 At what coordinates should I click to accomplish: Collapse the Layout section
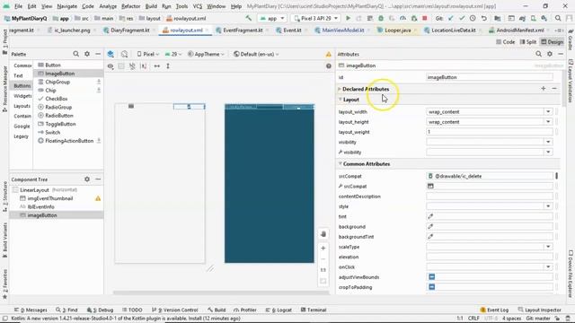click(340, 100)
